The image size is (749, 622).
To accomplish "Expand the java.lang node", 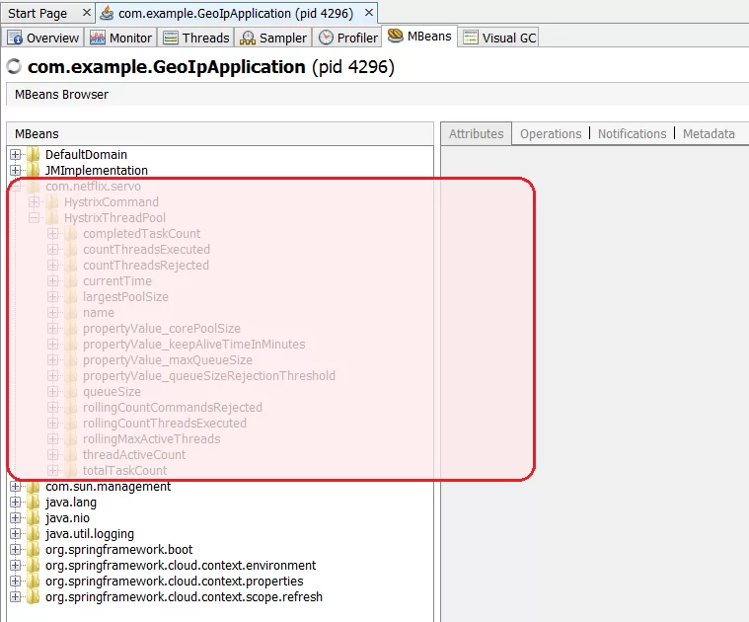I will 15,503.
